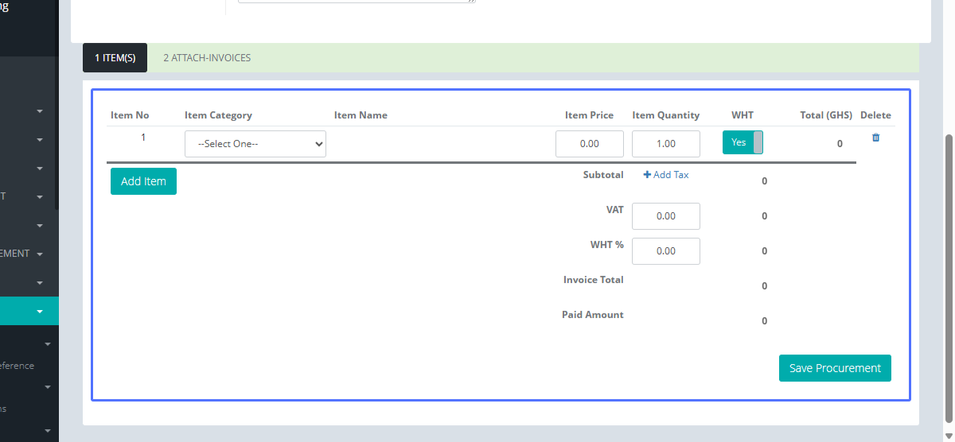Focus the Item Quantity field
This screenshot has width=955, height=442.
click(665, 144)
